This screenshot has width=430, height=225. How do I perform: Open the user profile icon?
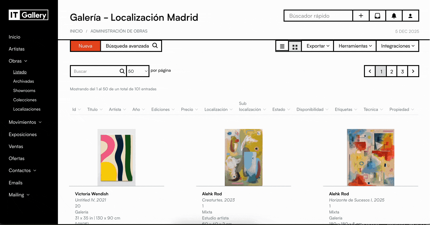410,16
